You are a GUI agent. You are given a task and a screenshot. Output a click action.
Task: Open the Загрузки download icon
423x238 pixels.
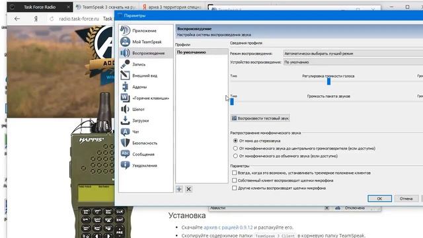click(125, 120)
